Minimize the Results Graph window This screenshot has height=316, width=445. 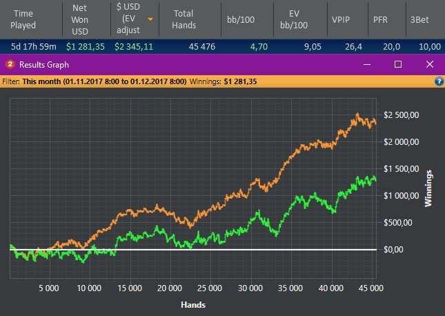point(367,64)
